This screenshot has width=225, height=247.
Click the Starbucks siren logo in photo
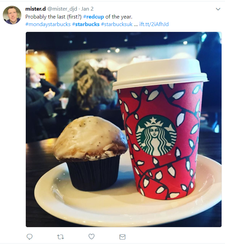point(156,135)
